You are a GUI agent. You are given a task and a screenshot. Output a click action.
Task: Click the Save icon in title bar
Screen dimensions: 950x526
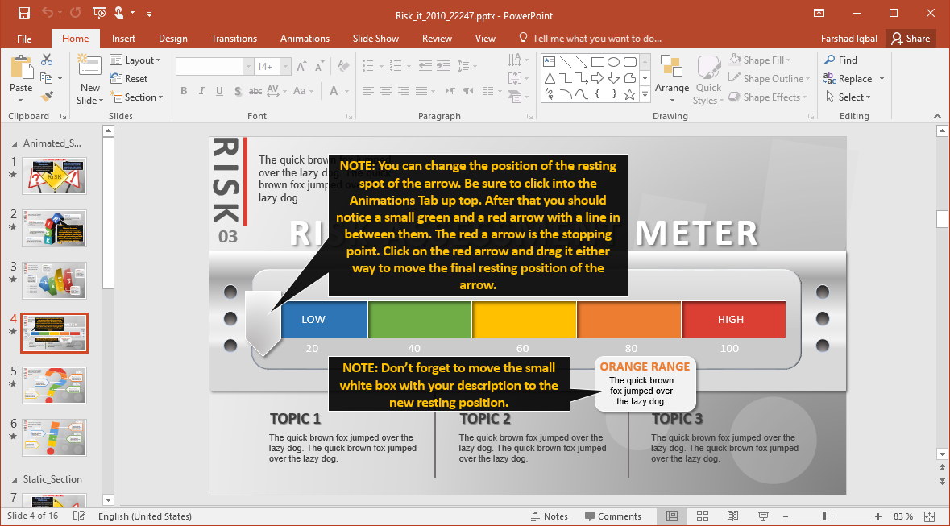click(23, 14)
